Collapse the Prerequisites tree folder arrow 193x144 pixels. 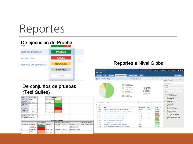click(165, 94)
